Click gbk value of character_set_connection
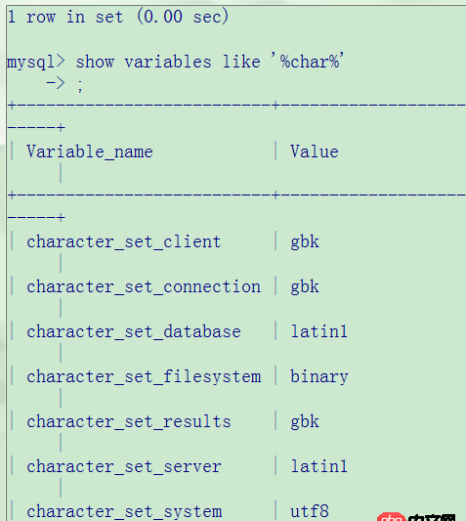This screenshot has height=521, width=466. pos(305,287)
